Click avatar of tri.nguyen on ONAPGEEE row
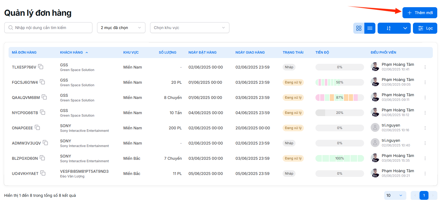The height and width of the screenshot is (207, 445). click(375, 128)
